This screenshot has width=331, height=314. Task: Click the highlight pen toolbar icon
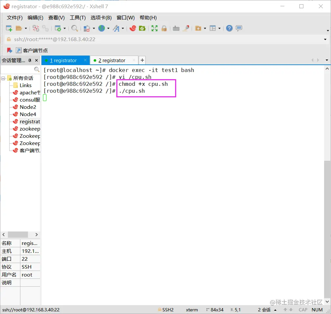point(186,28)
